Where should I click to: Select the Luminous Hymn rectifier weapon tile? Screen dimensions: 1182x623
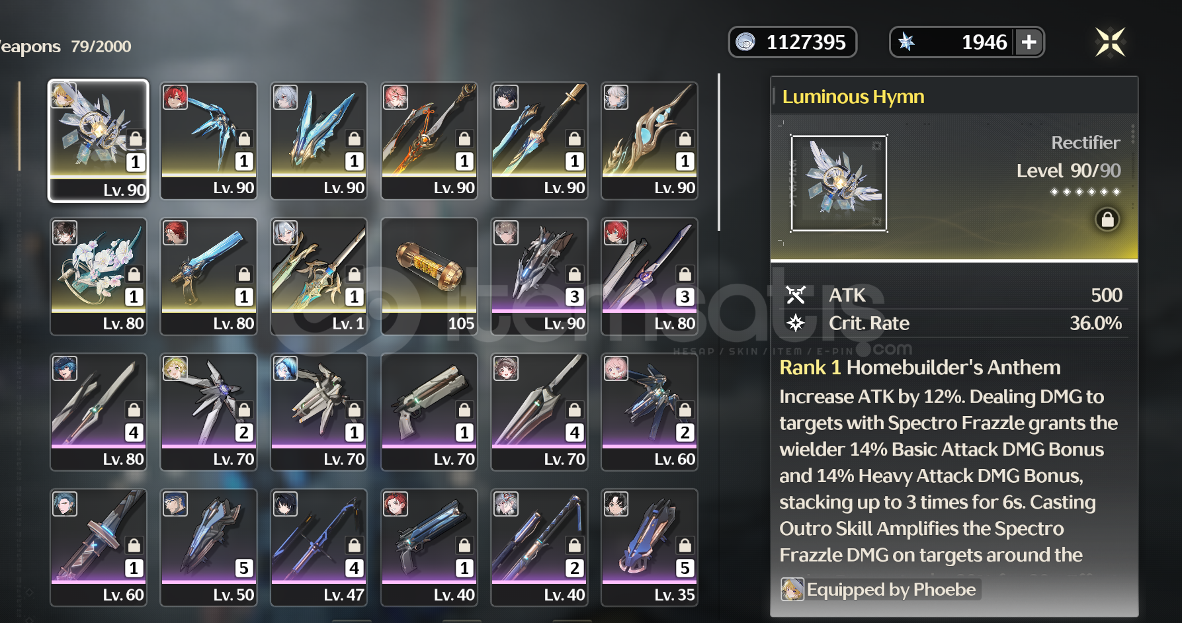(x=98, y=140)
